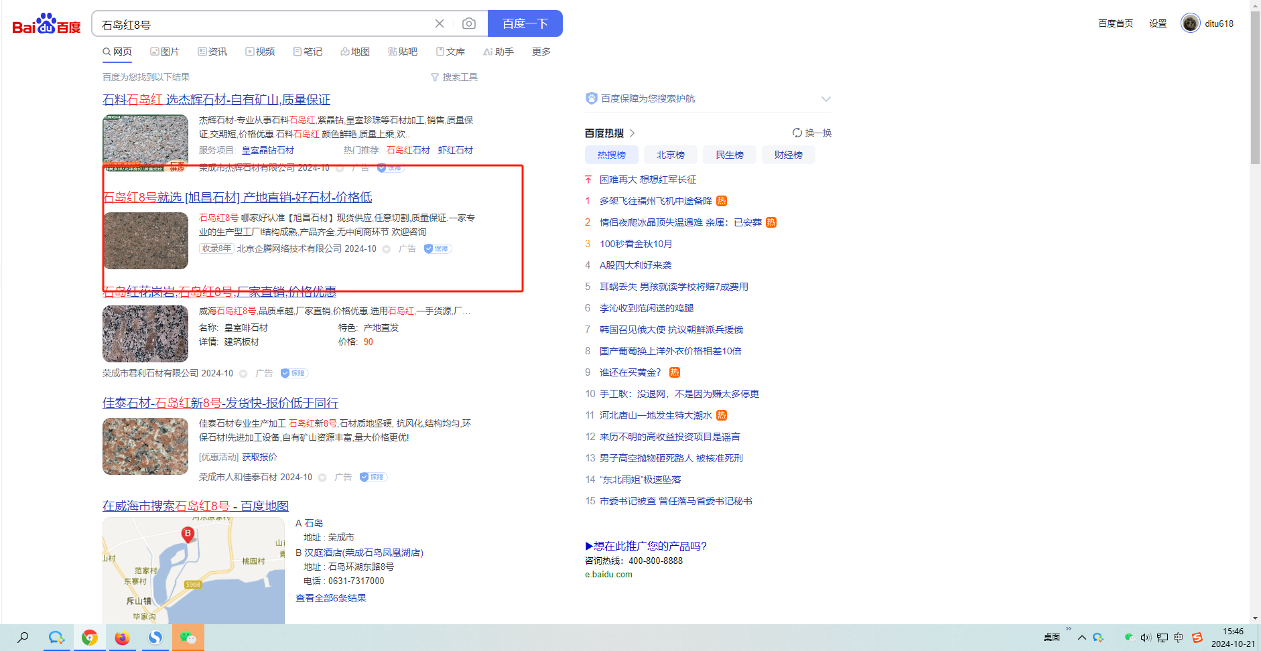This screenshot has width=1261, height=651.
Task: Open Firefox from the taskbar
Action: [122, 638]
